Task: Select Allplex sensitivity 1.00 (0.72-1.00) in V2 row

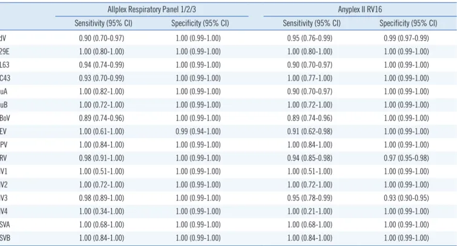Action: 102,185
